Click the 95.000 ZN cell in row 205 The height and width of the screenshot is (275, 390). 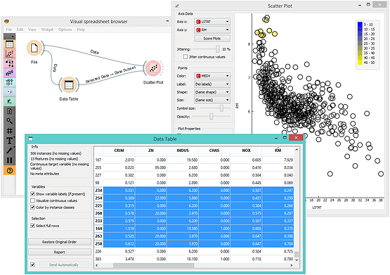click(x=151, y=167)
